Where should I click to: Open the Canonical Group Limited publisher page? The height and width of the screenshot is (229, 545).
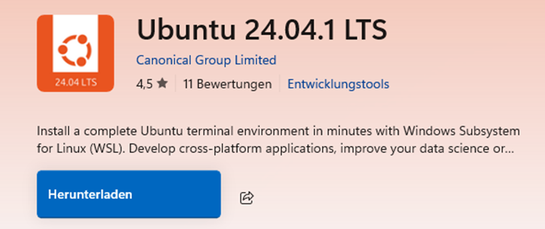[x=206, y=60]
